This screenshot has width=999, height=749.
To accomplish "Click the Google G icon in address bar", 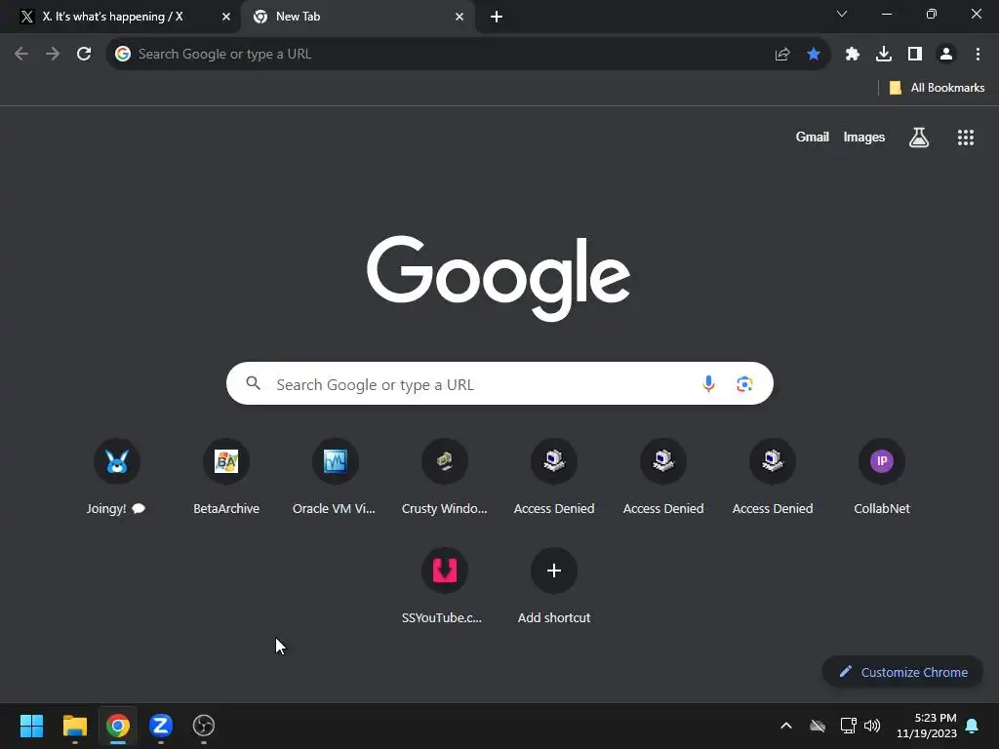I will pyautogui.click(x=123, y=55).
